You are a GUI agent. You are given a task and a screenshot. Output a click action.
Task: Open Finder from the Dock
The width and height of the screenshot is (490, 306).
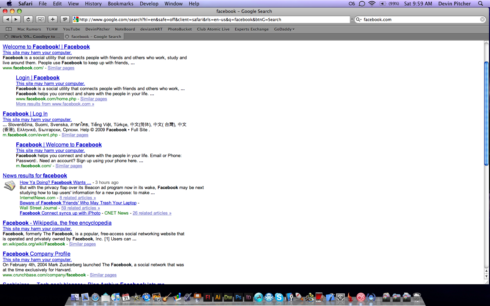click(x=75, y=297)
